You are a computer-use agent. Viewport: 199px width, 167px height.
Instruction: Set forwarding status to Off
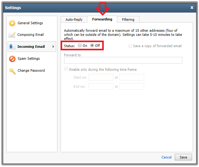[x=92, y=45]
